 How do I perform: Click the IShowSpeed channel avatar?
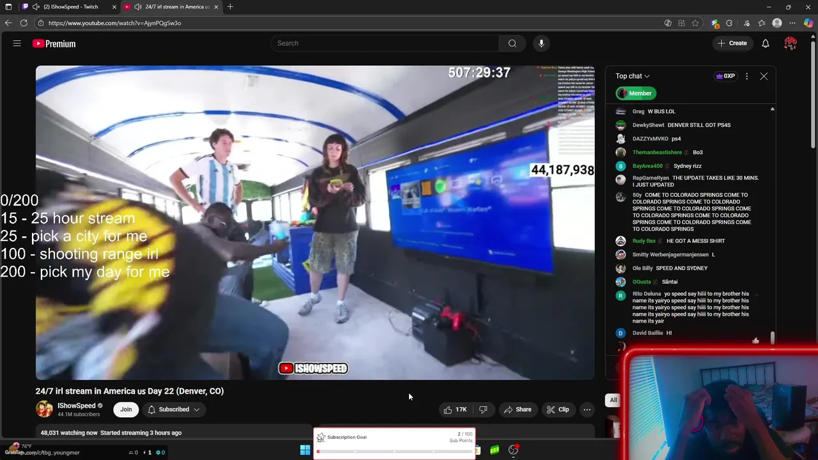[x=44, y=410]
